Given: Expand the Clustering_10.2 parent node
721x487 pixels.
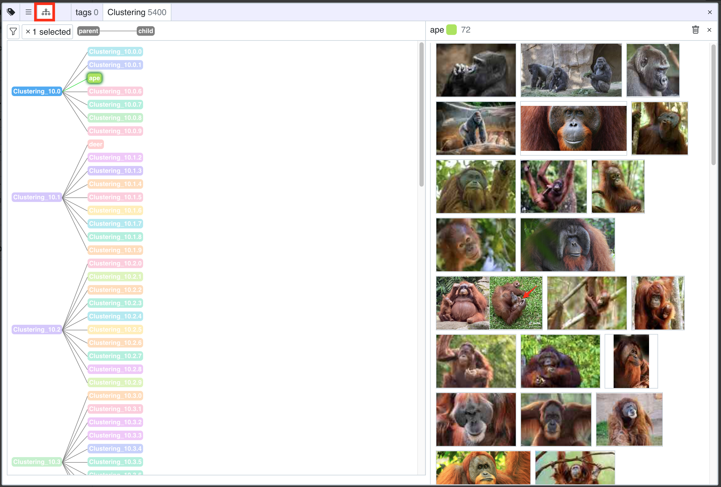Looking at the screenshot, I should pos(36,329).
